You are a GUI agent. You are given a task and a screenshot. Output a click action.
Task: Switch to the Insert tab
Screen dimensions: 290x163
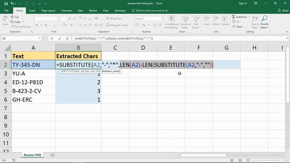(x=32, y=10)
